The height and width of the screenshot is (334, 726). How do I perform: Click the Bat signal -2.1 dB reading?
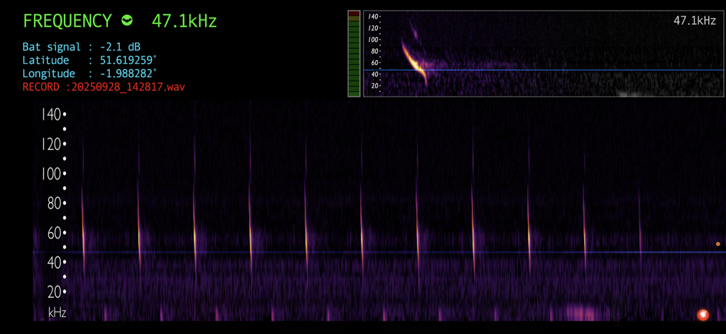[x=82, y=47]
